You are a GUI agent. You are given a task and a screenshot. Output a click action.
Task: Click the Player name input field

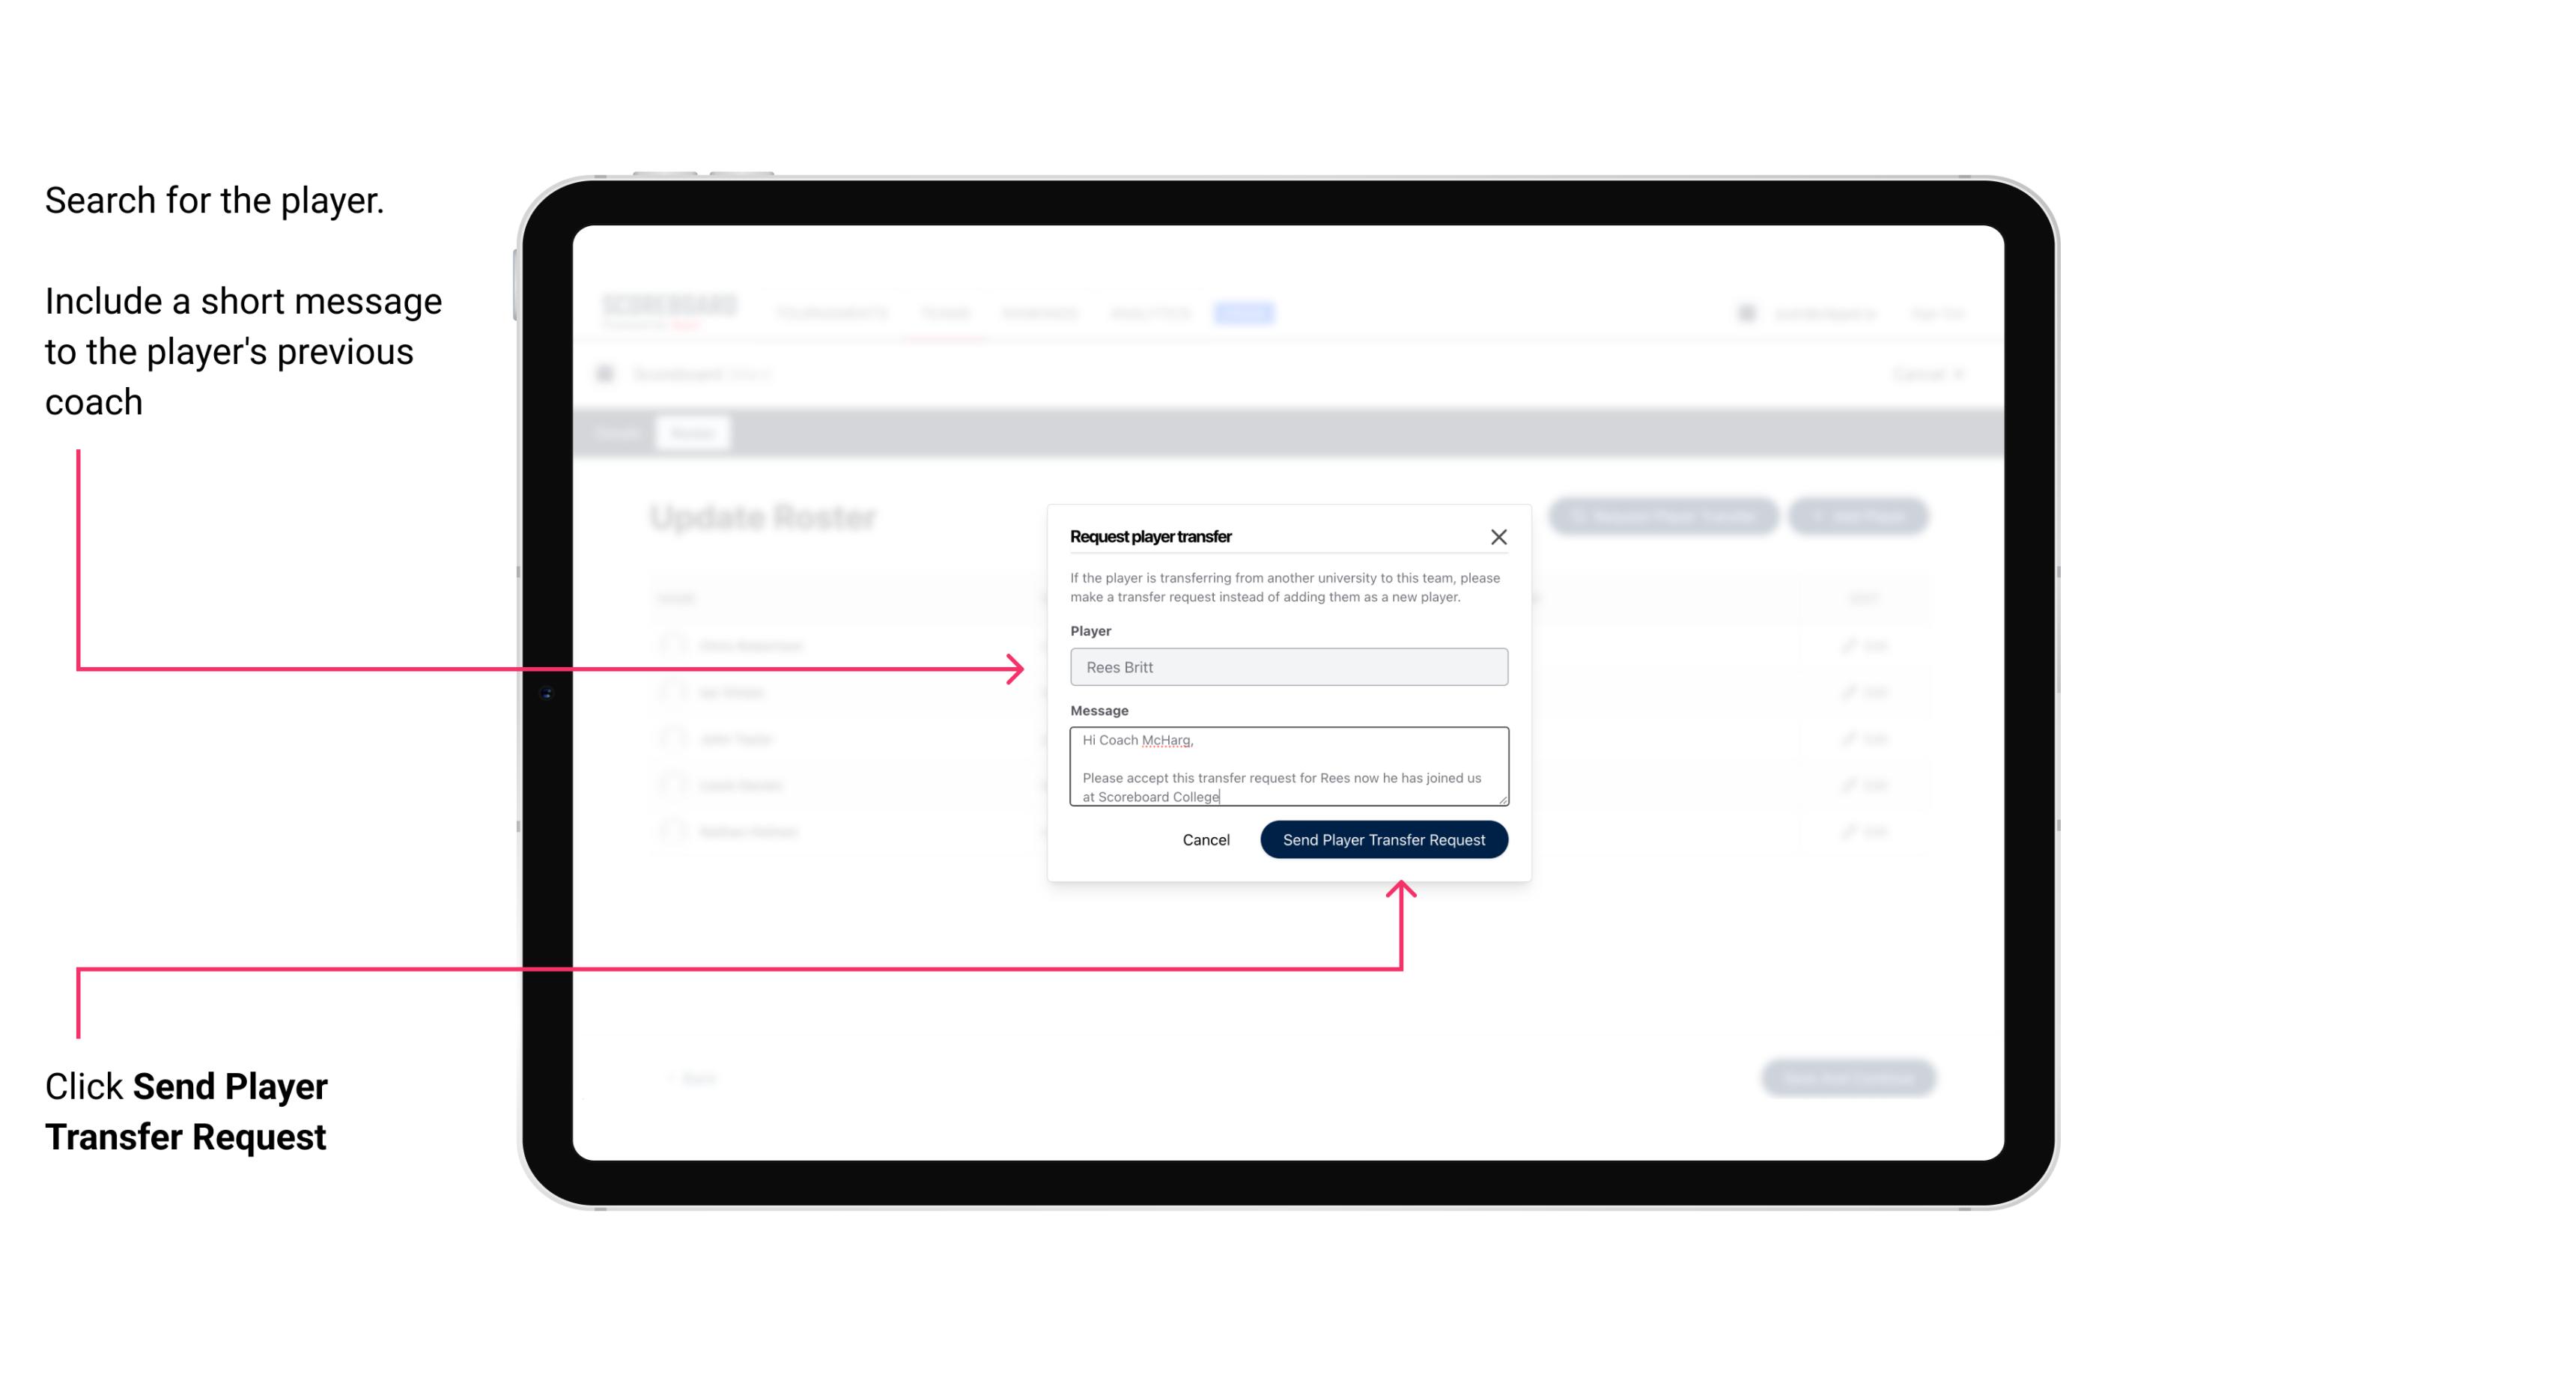point(1287,667)
